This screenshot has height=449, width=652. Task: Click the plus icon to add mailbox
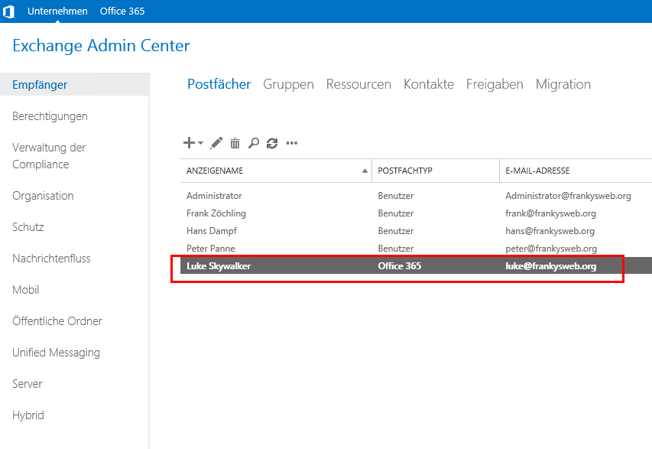(189, 143)
